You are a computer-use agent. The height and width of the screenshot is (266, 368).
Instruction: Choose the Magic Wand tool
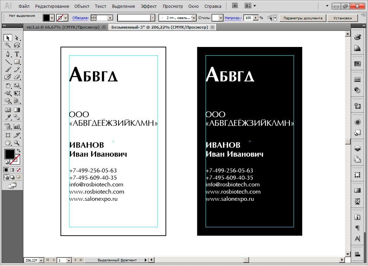[x=8, y=45]
